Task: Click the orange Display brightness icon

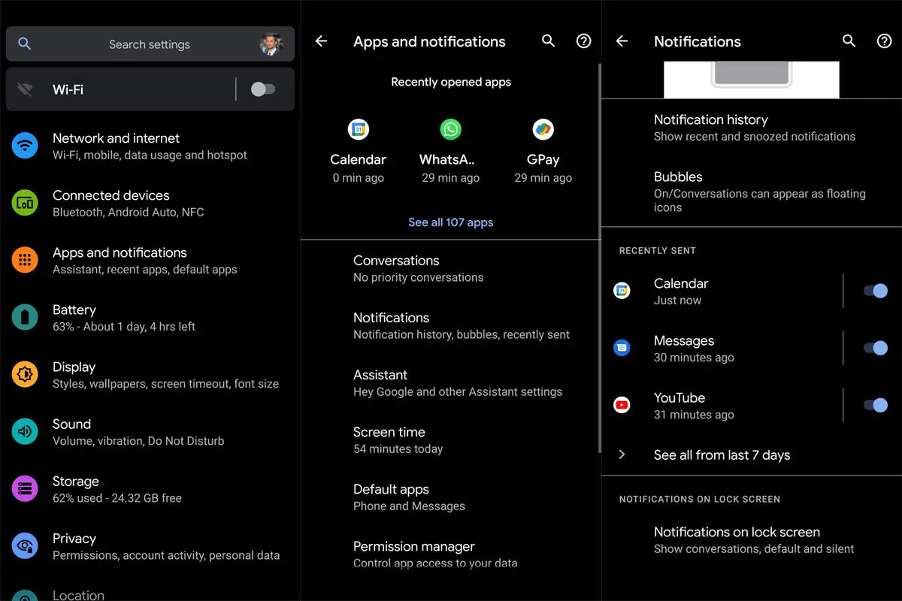Action: tap(25, 374)
